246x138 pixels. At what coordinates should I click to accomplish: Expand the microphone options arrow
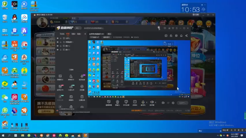[x=147, y=102]
